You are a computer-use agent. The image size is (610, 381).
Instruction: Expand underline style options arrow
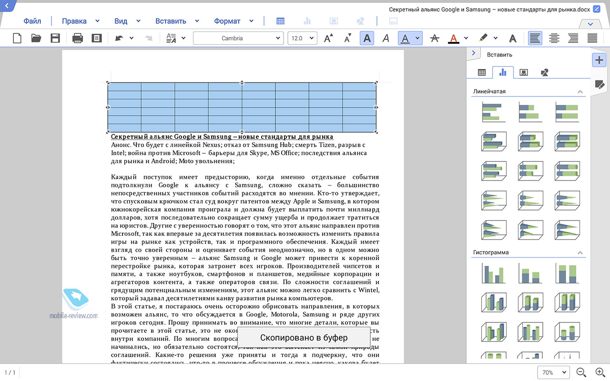(x=417, y=38)
